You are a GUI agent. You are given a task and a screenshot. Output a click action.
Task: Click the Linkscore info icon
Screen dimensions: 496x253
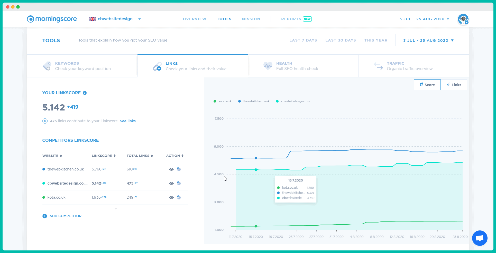pyautogui.click(x=85, y=93)
